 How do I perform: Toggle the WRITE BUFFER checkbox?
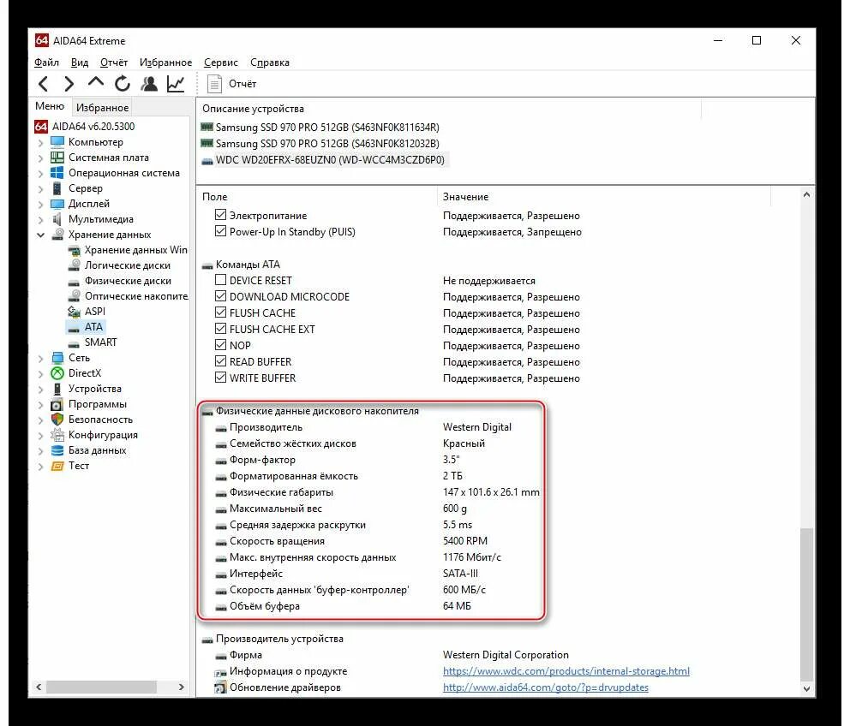[220, 377]
